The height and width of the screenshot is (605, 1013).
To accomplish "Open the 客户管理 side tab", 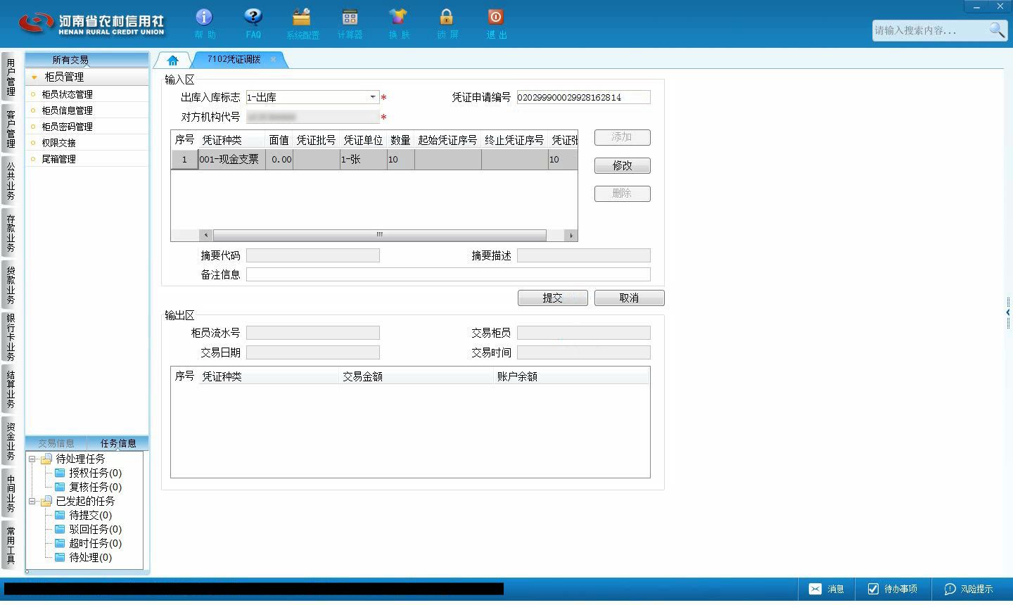I will 11,129.
